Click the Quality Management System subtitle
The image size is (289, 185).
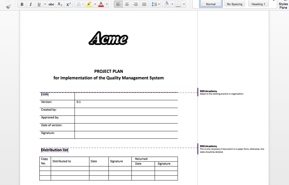coord(108,78)
